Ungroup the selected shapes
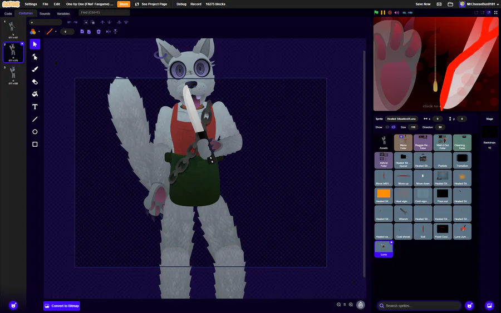The width and height of the screenshot is (501, 313). coord(92,22)
